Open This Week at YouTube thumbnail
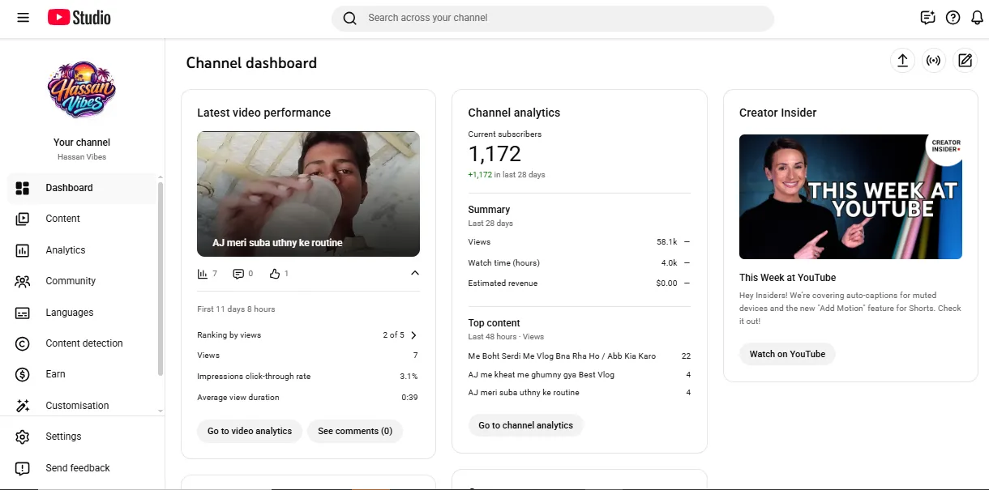 850,197
